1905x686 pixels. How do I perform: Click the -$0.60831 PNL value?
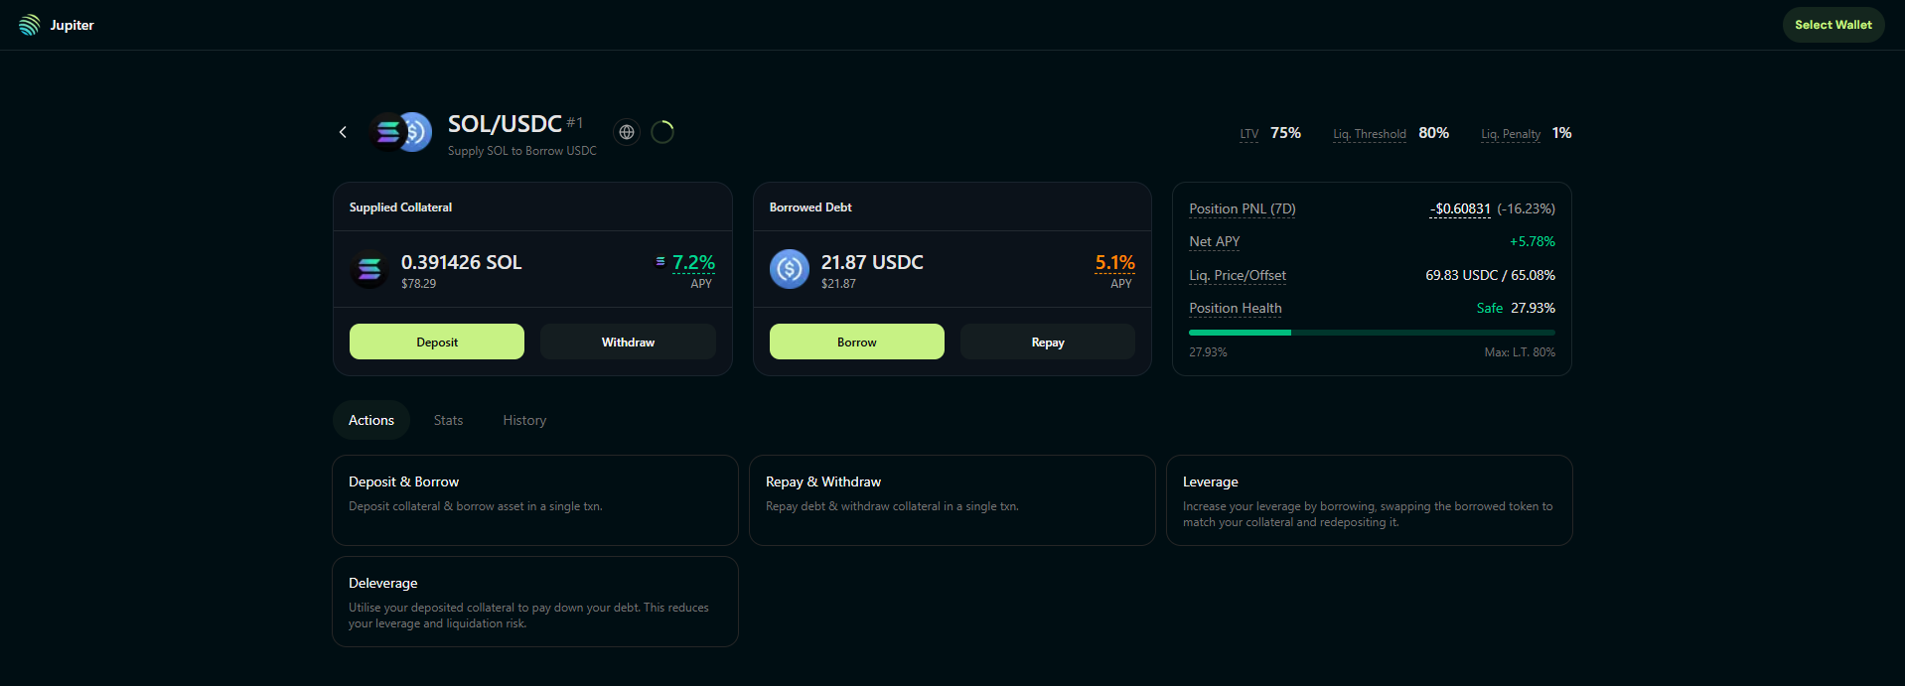click(1460, 208)
